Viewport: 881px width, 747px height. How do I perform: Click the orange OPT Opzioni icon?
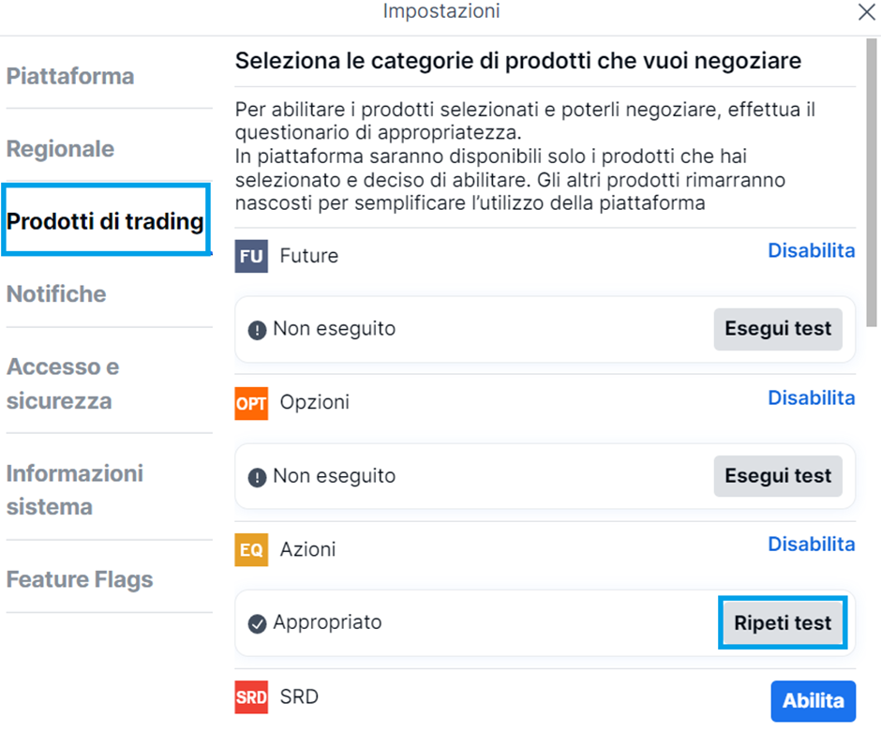click(x=251, y=404)
